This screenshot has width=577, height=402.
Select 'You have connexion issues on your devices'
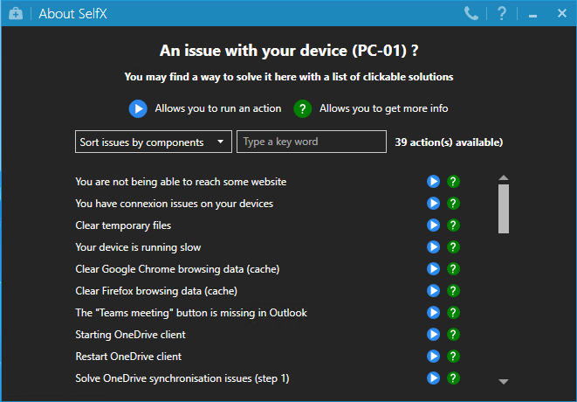point(174,204)
